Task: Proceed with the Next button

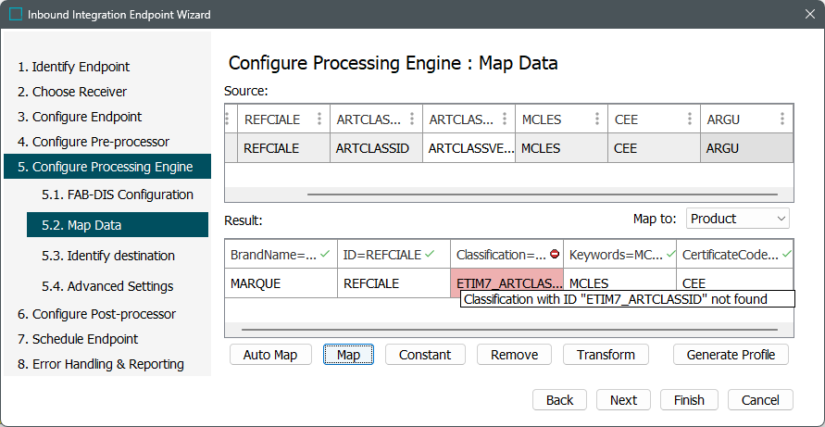Action: (x=623, y=400)
